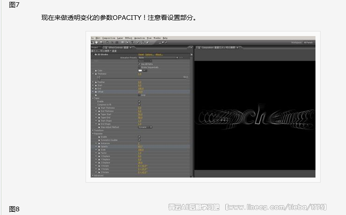Click the Feather stopwatch icon

click(96, 82)
